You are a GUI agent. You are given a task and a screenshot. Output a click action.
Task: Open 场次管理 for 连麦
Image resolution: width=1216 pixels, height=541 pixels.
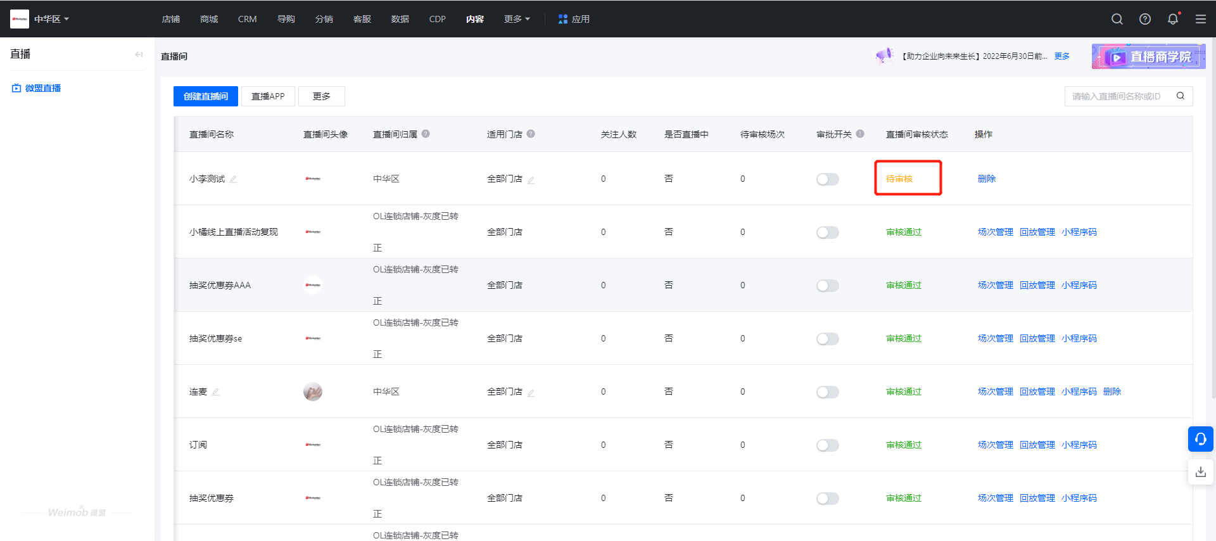pyautogui.click(x=996, y=391)
